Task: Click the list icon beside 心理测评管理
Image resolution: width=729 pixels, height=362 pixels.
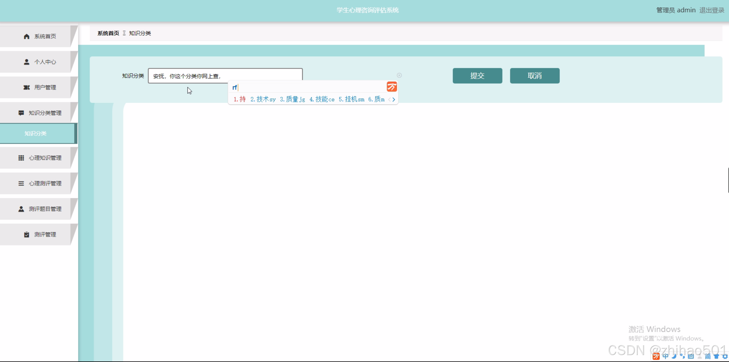Action: pyautogui.click(x=21, y=183)
